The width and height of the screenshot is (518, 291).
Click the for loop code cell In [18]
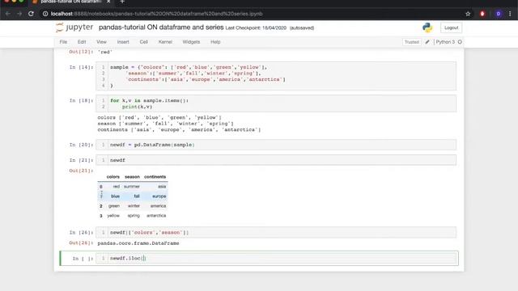coord(276,103)
